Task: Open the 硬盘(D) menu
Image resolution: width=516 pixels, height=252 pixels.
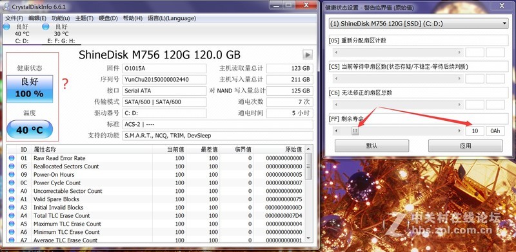Action: pos(108,18)
